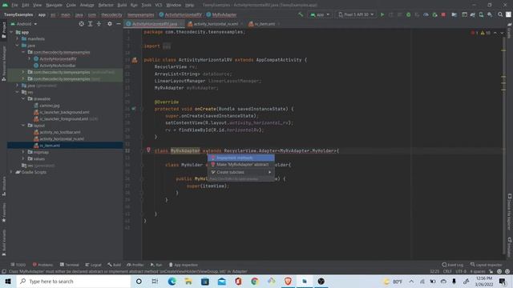This screenshot has height=288, width=513.
Task: Click the error bulb on line 32
Action: coord(148,150)
